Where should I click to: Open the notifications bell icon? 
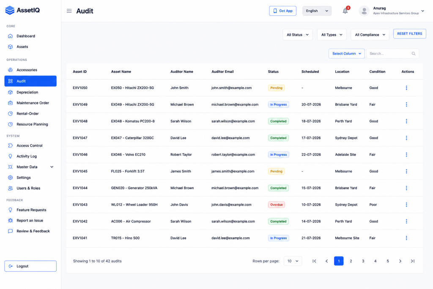click(345, 11)
